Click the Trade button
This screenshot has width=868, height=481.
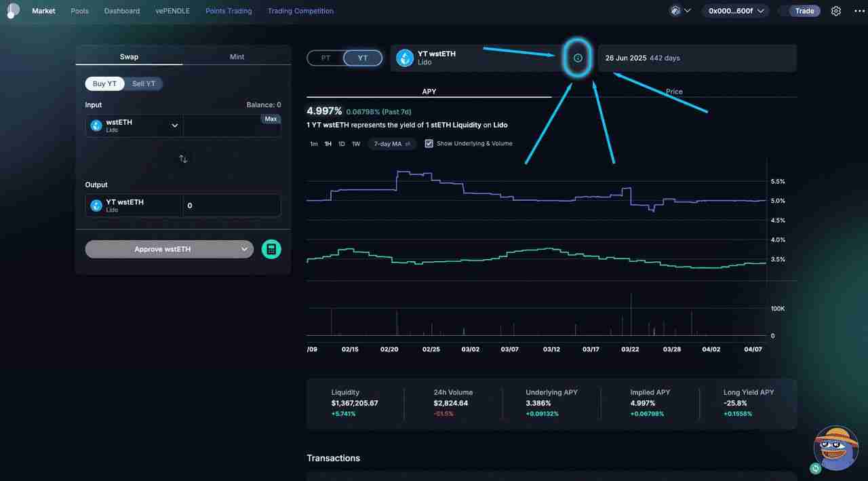coord(804,10)
